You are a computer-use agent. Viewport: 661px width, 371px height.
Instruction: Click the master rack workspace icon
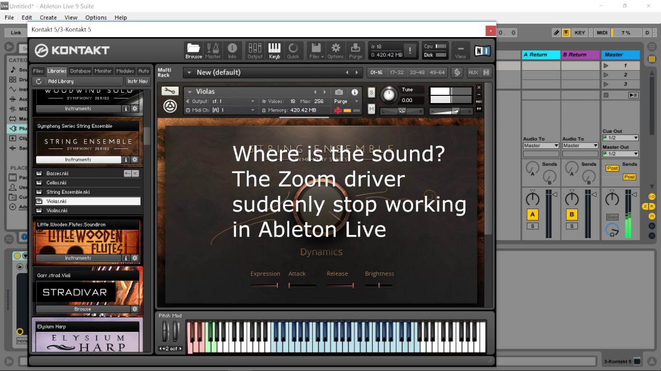pyautogui.click(x=457, y=73)
